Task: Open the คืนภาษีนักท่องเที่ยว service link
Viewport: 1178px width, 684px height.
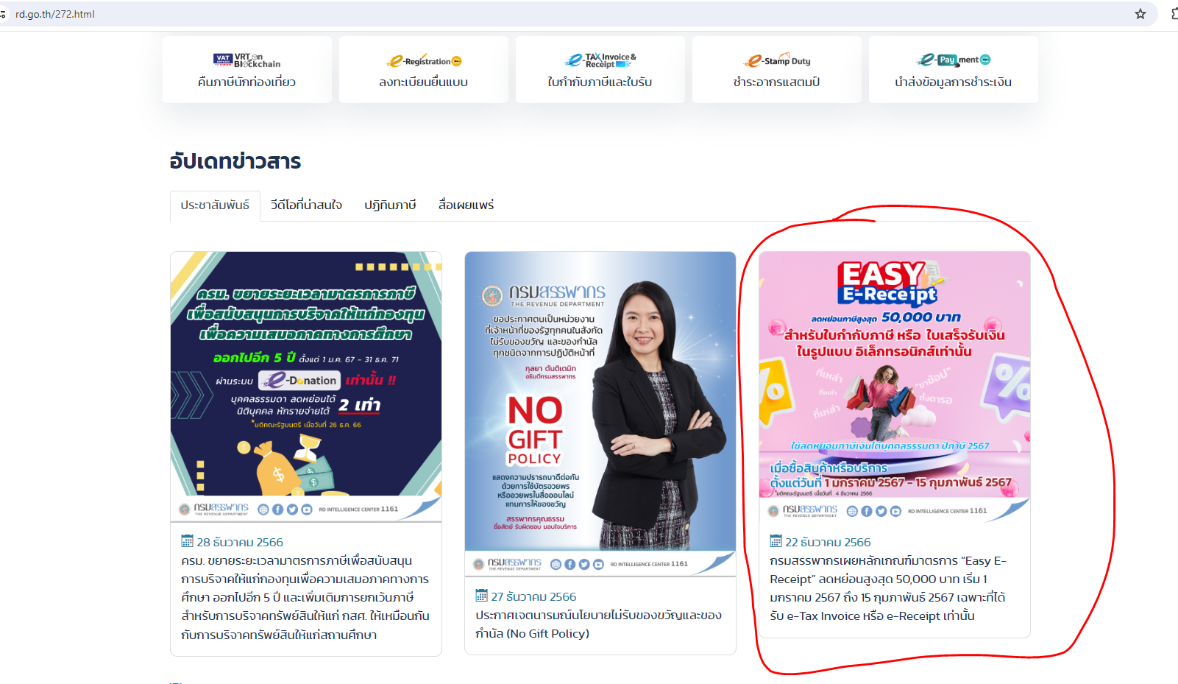Action: pos(246,82)
